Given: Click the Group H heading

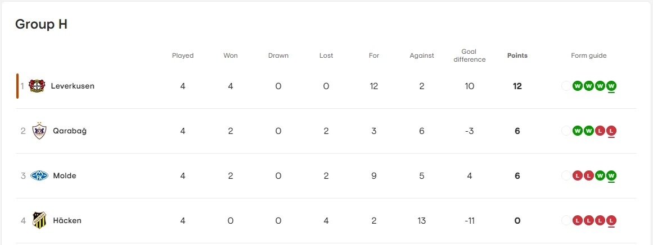Looking at the screenshot, I should (x=41, y=24).
